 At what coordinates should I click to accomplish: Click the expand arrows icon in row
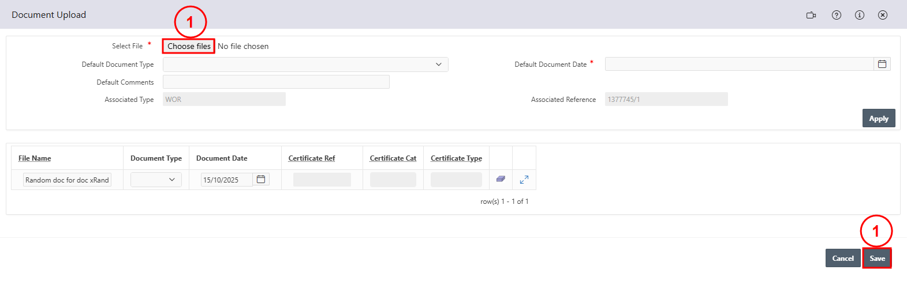coord(524,180)
